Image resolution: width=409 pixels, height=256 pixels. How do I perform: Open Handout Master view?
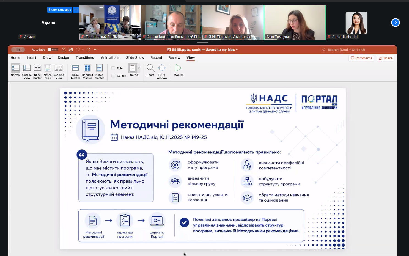(x=87, y=72)
